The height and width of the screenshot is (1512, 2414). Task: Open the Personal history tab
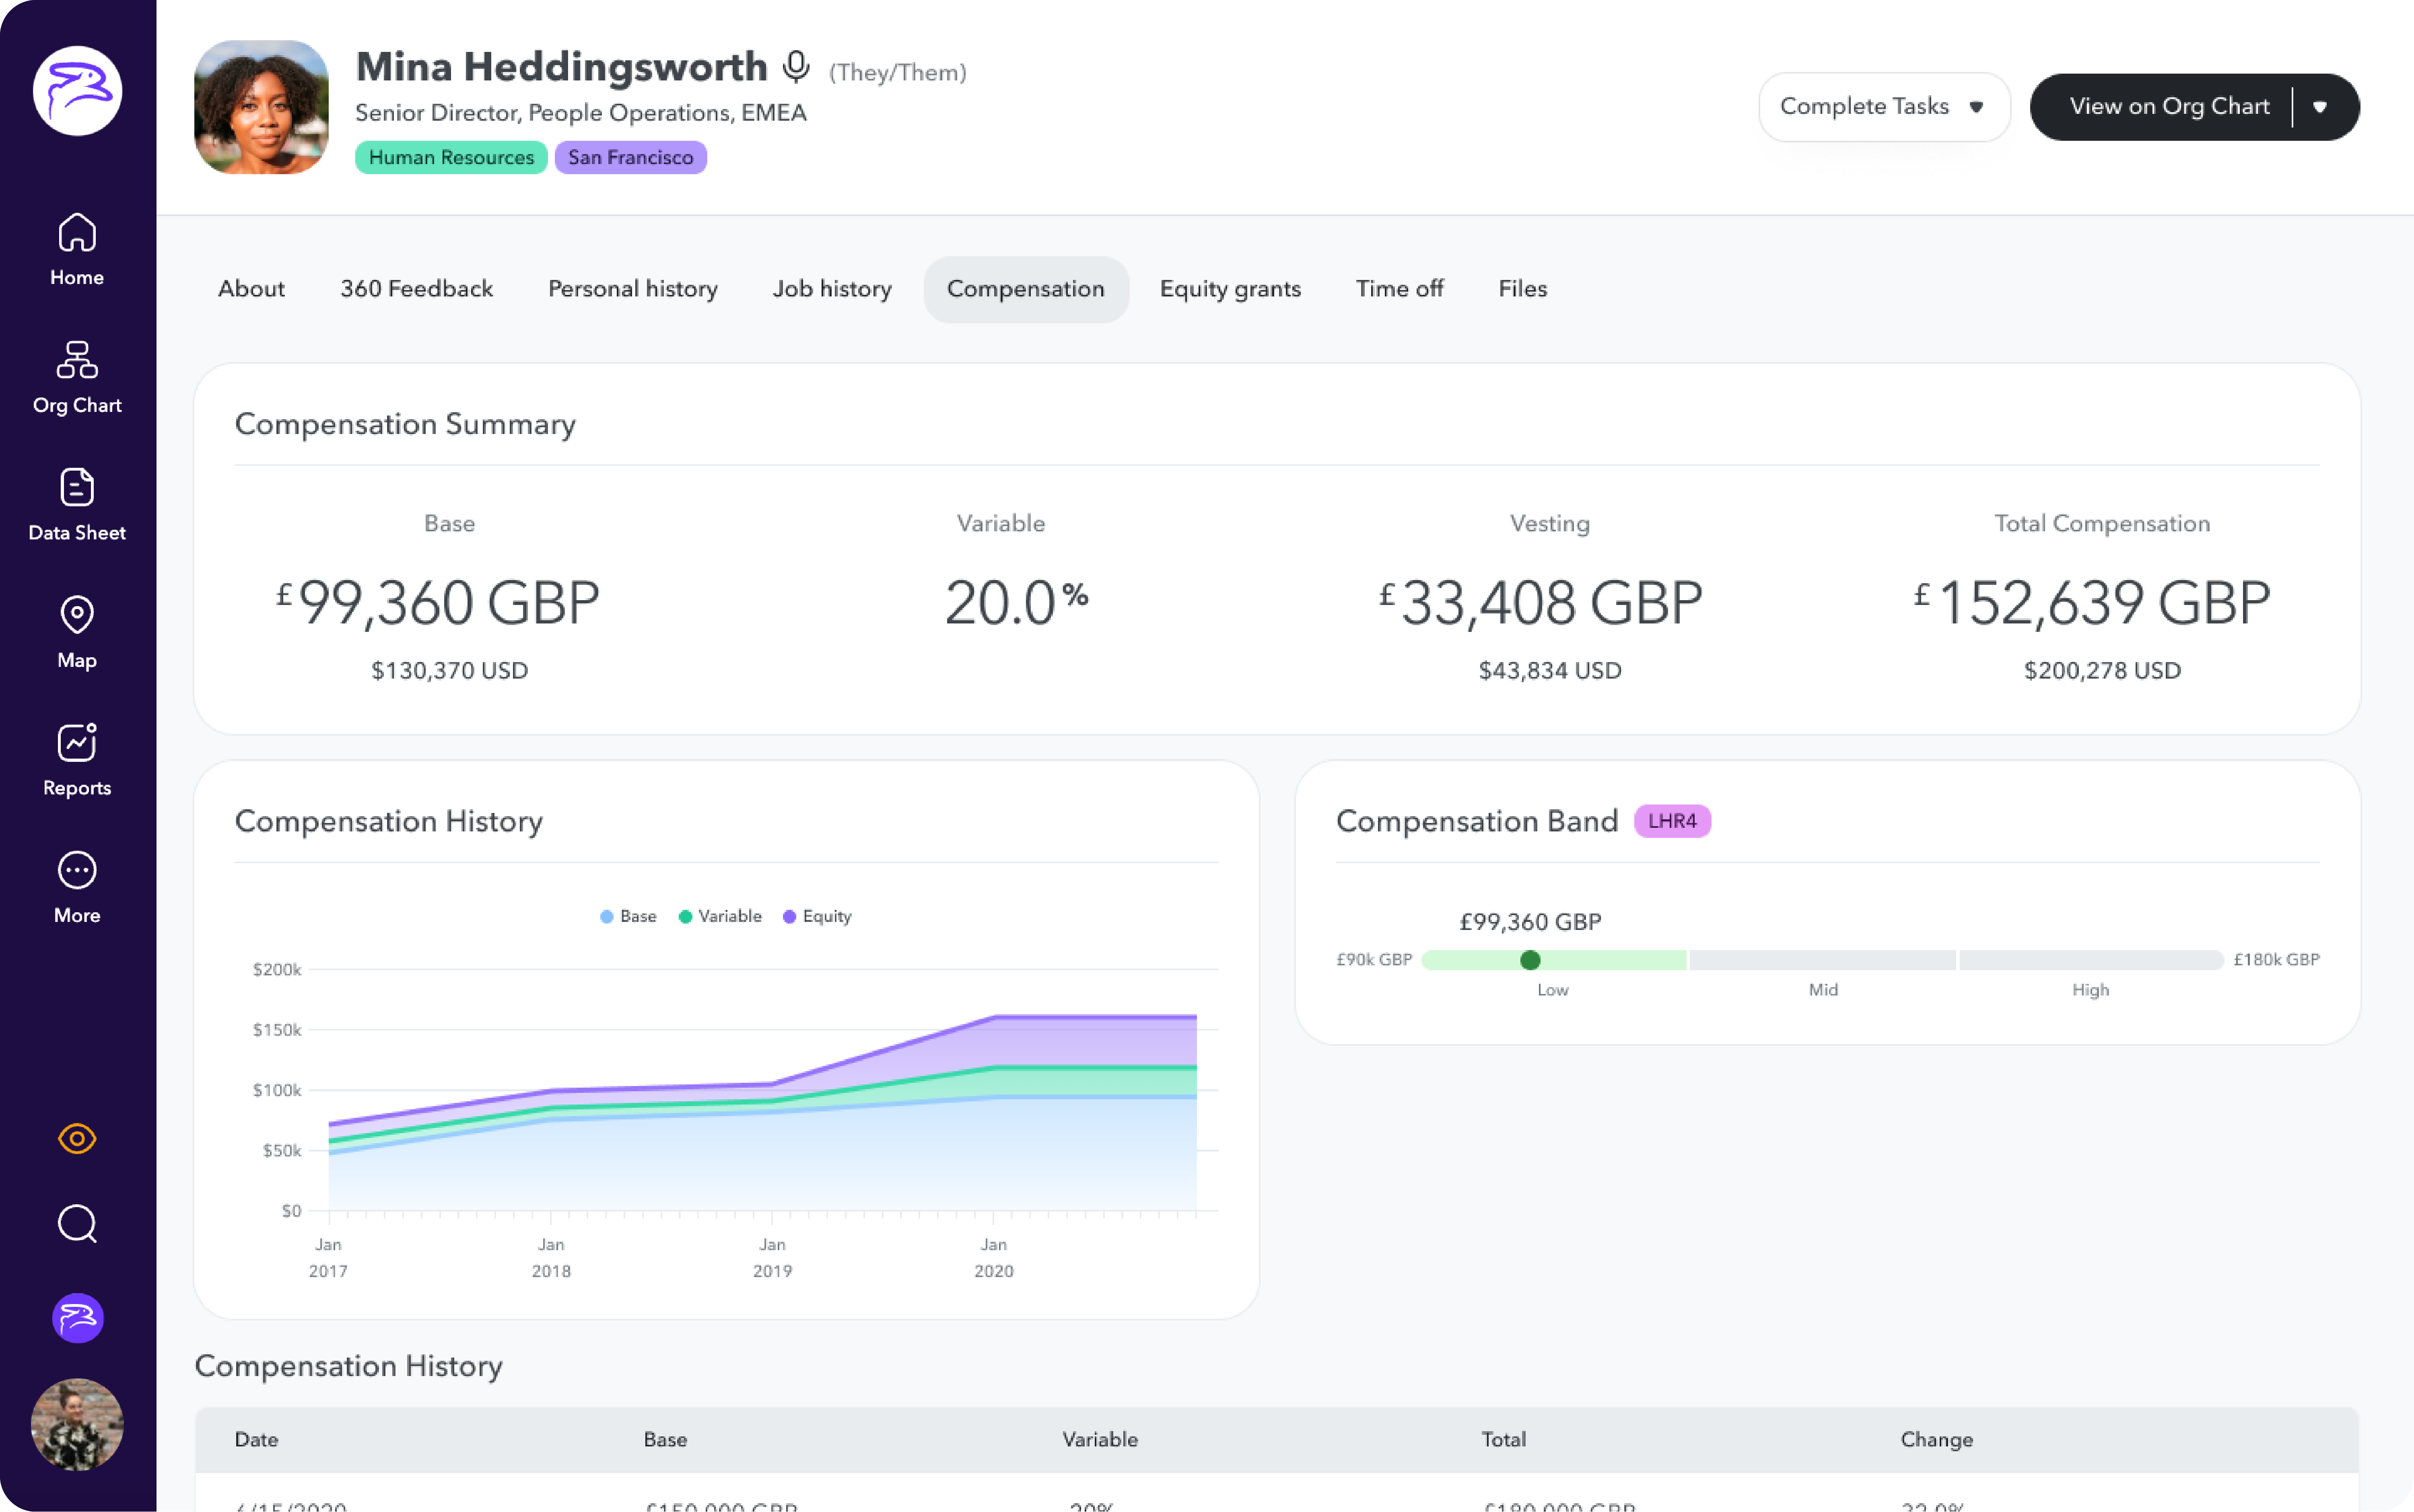[x=632, y=289]
